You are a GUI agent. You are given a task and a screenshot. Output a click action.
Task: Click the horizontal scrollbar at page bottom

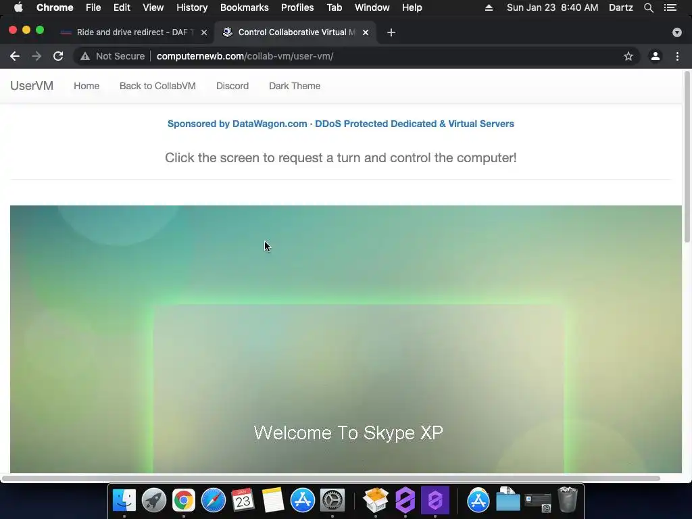coord(331,478)
